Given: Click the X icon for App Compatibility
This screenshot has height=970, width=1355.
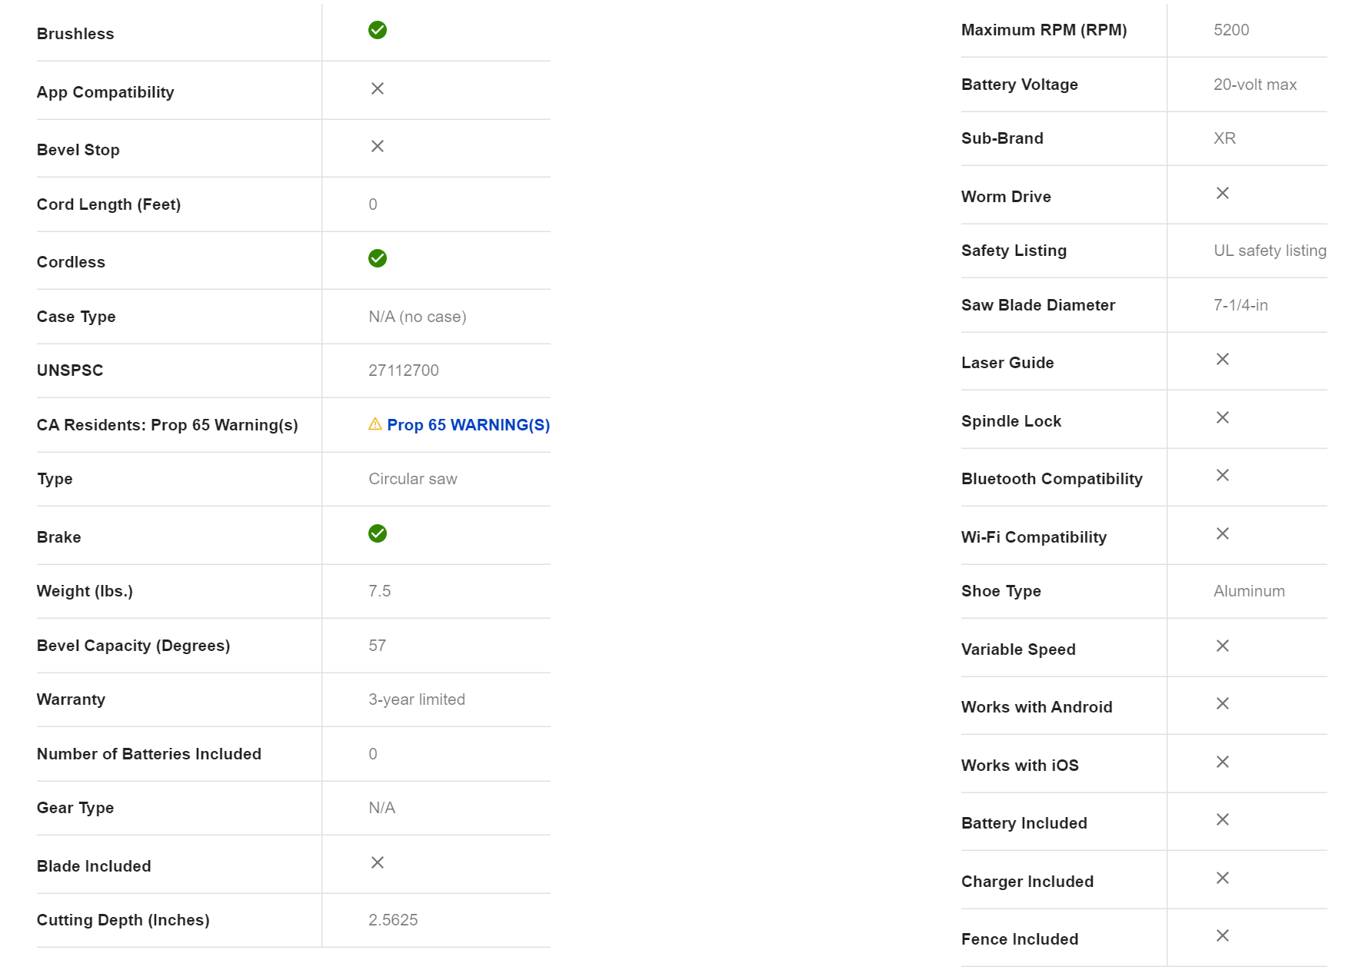Looking at the screenshot, I should [377, 88].
